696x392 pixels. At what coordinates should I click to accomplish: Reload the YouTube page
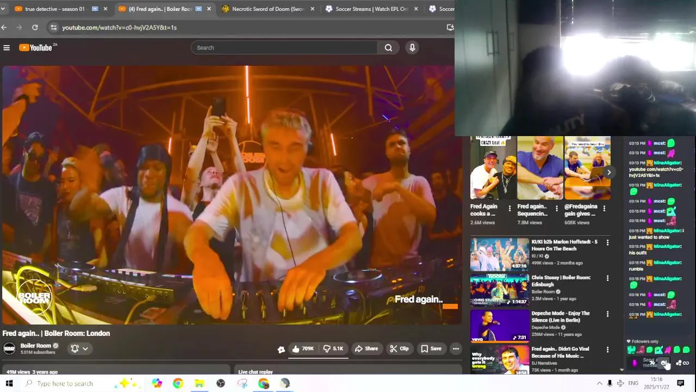pyautogui.click(x=35, y=27)
